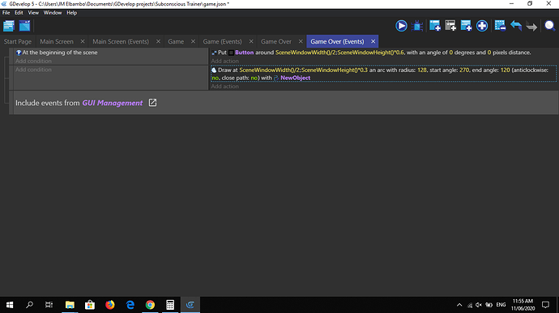
Task: Redo change arrow
Action: (x=531, y=27)
